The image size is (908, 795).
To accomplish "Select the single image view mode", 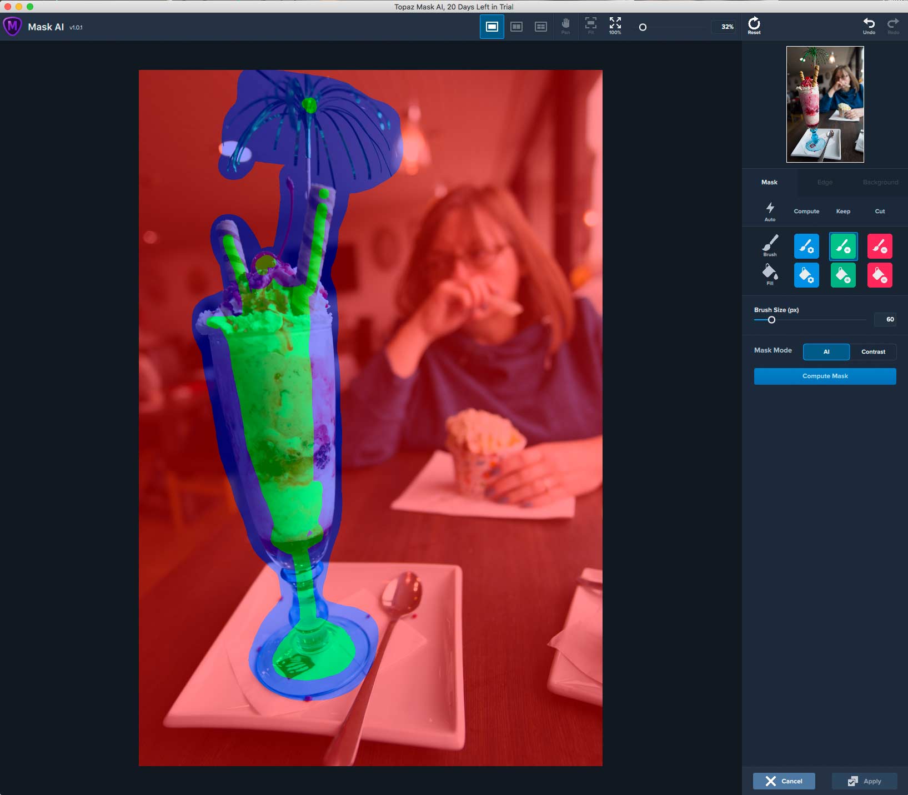I will pyautogui.click(x=492, y=27).
